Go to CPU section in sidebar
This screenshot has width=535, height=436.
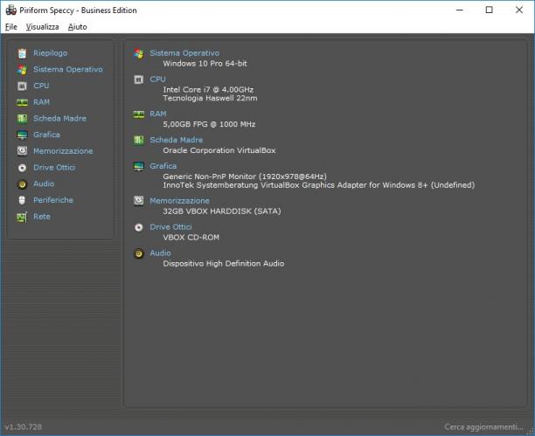[x=41, y=86]
